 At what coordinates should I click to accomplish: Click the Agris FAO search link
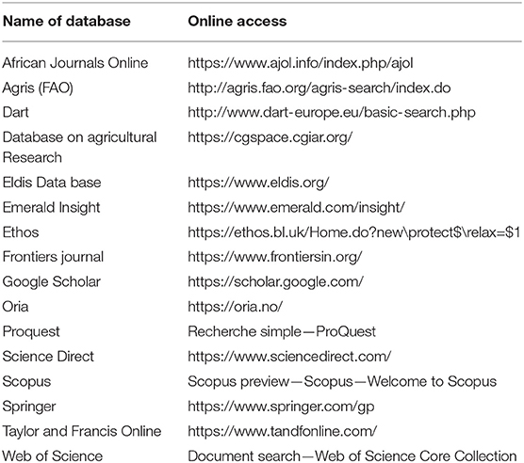click(319, 88)
